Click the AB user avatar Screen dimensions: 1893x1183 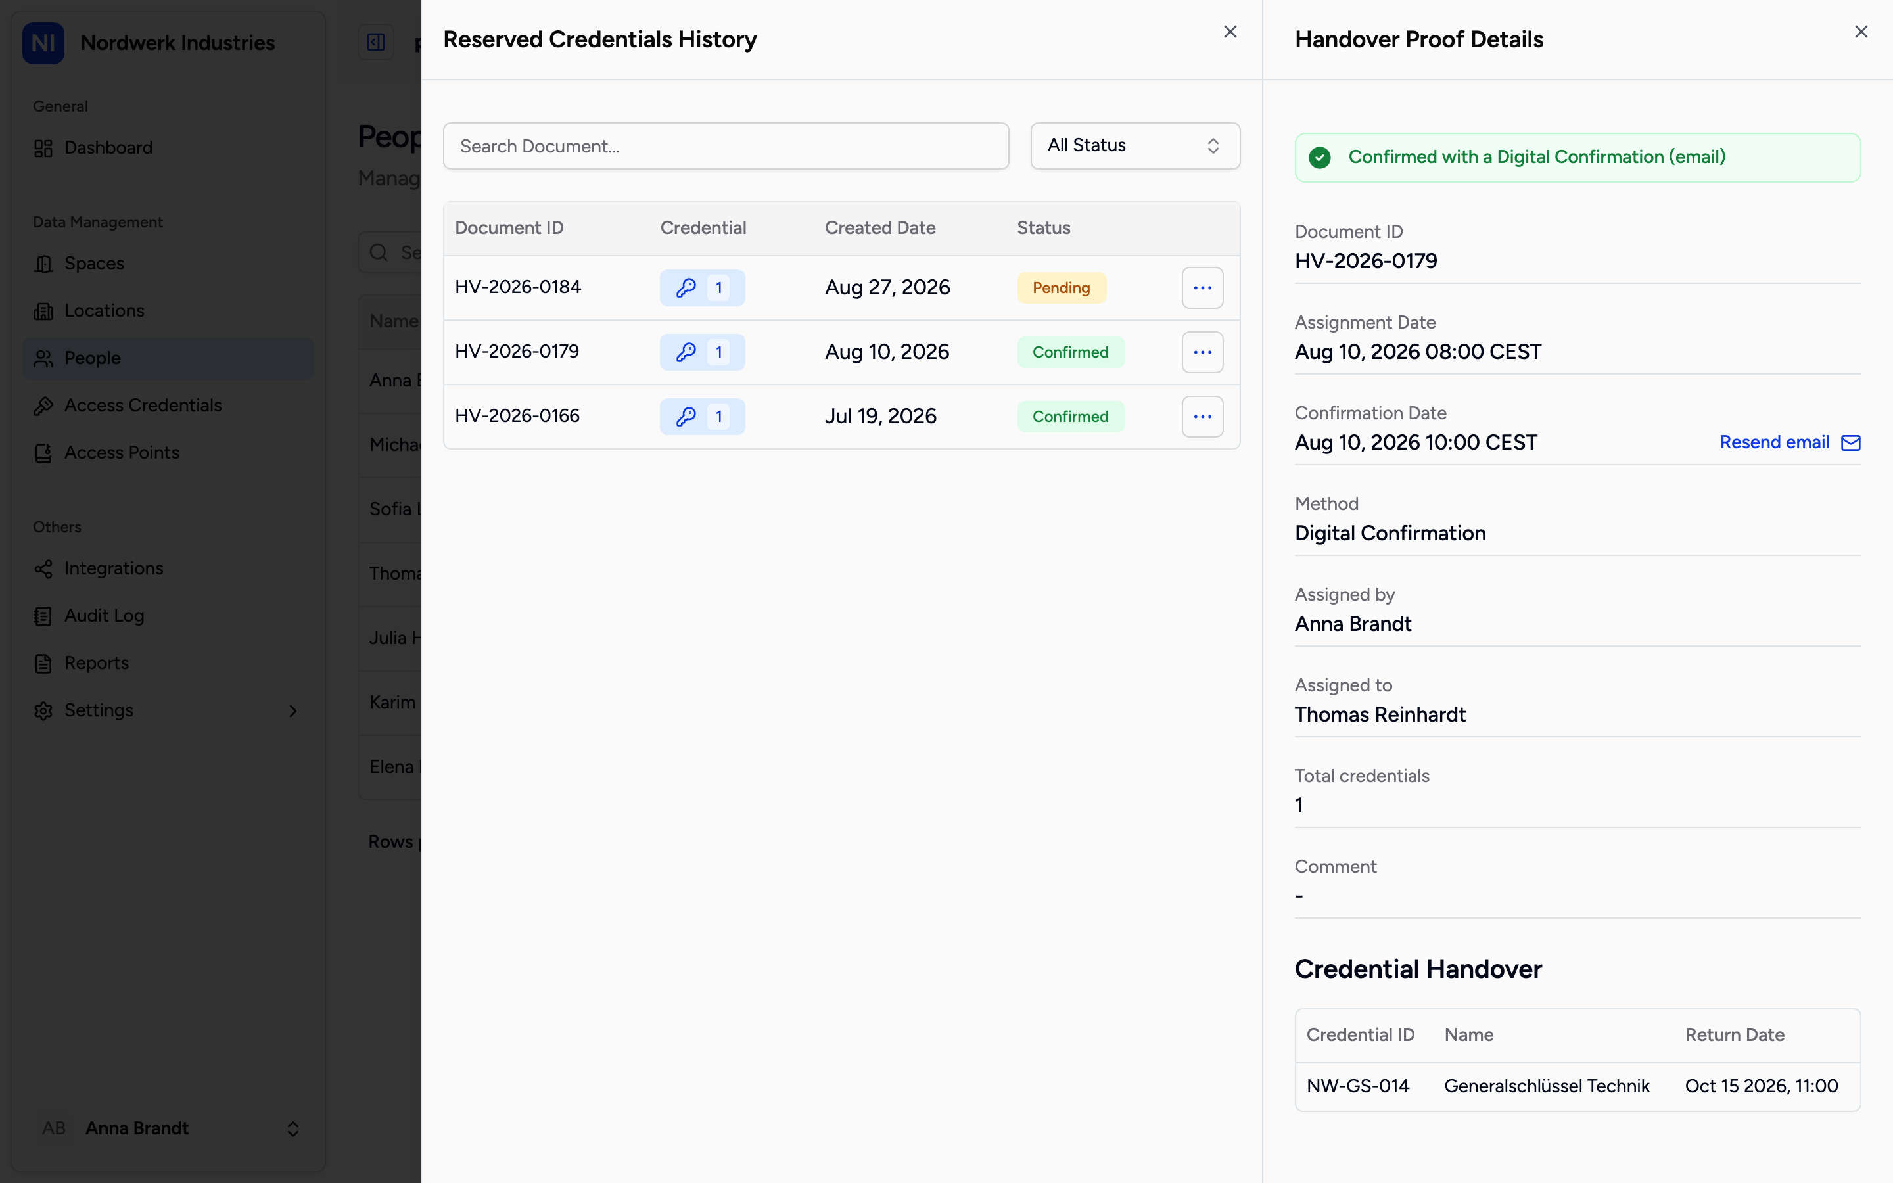(54, 1128)
